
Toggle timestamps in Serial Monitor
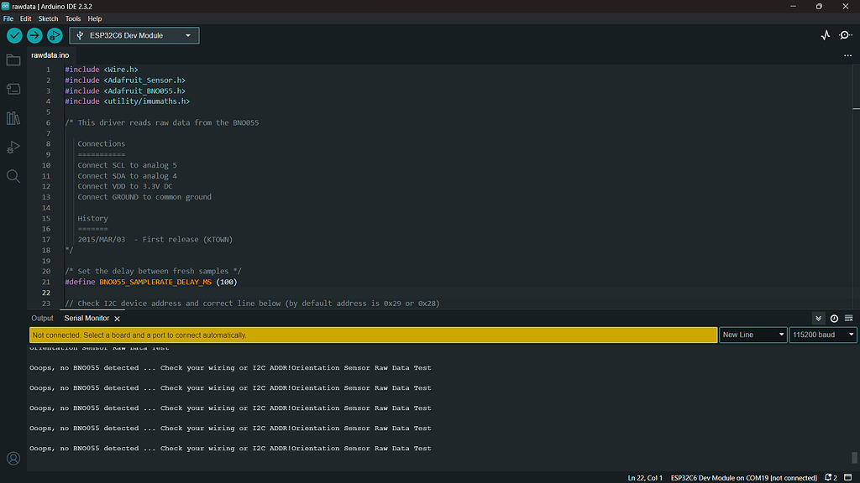[x=833, y=318]
